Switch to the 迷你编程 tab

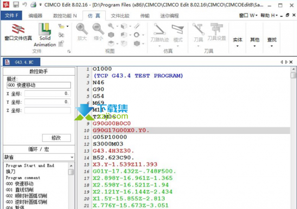[x=169, y=16]
